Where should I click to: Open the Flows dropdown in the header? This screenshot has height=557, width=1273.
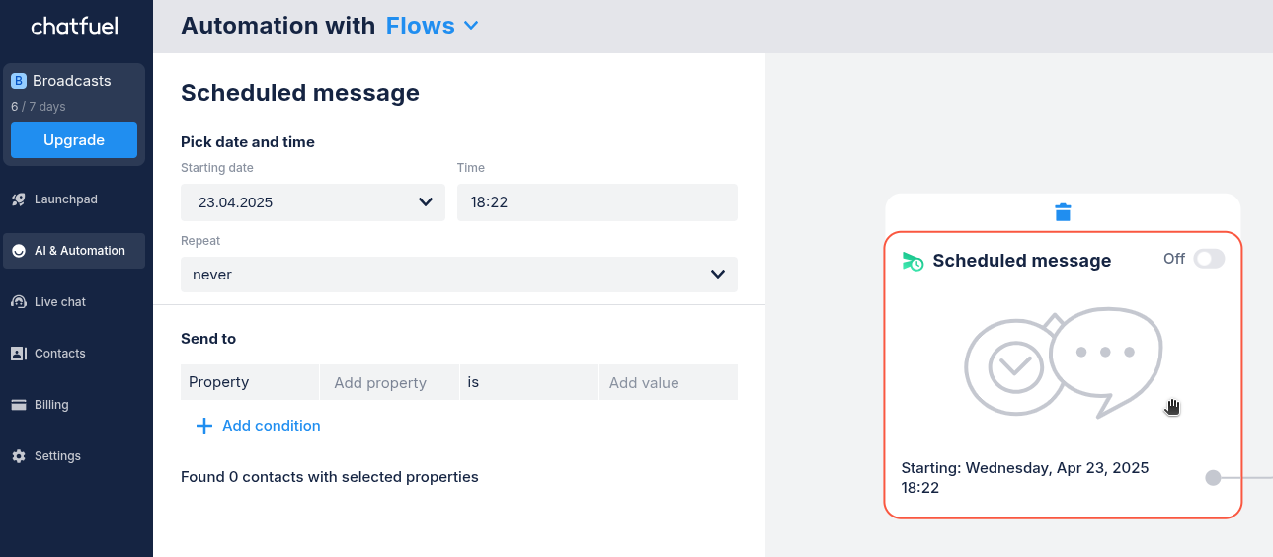433,26
